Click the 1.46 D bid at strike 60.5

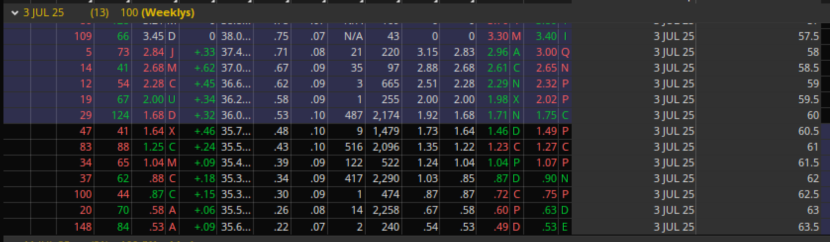pos(499,131)
